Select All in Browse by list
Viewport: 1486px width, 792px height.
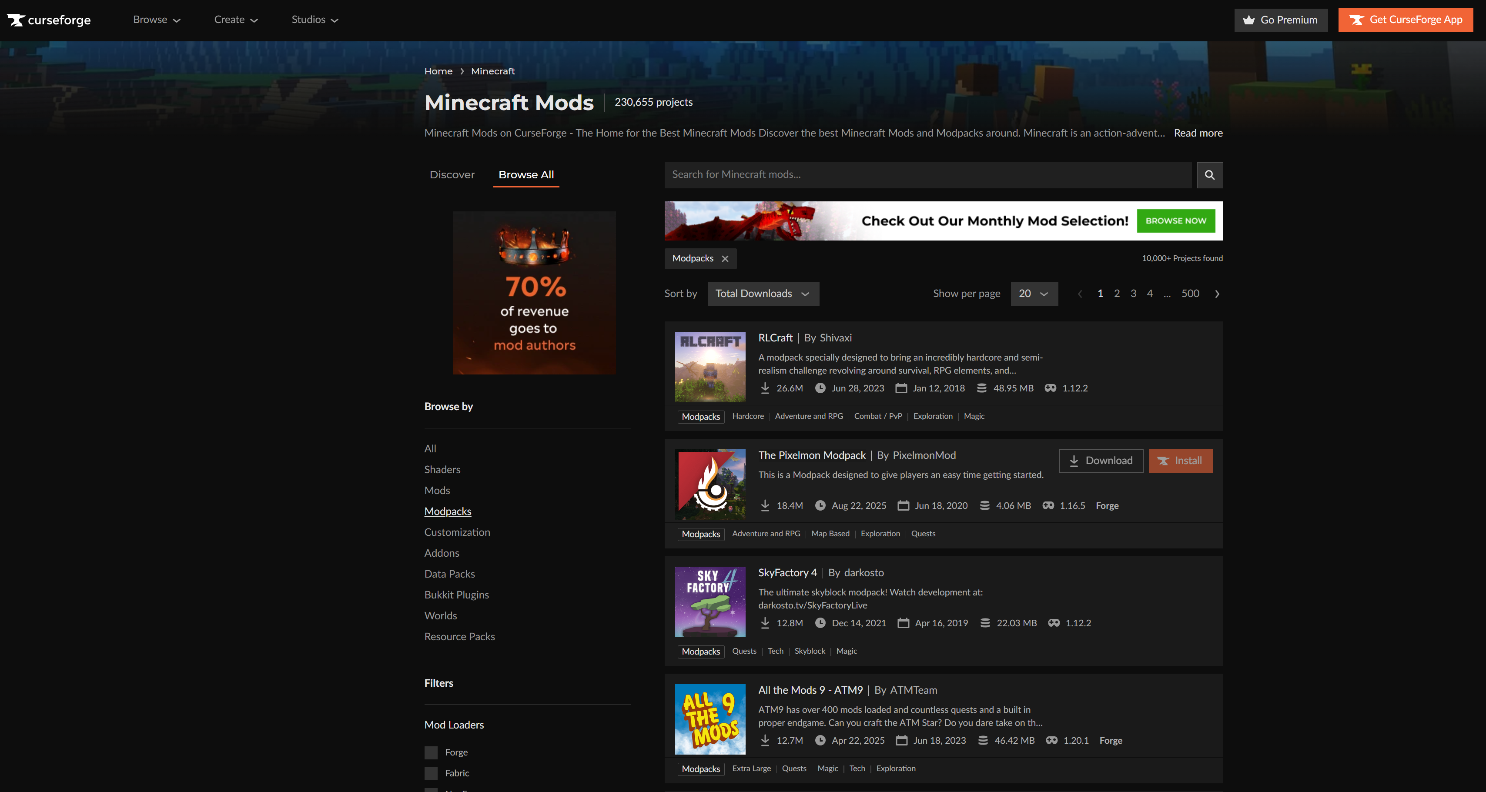coord(430,449)
